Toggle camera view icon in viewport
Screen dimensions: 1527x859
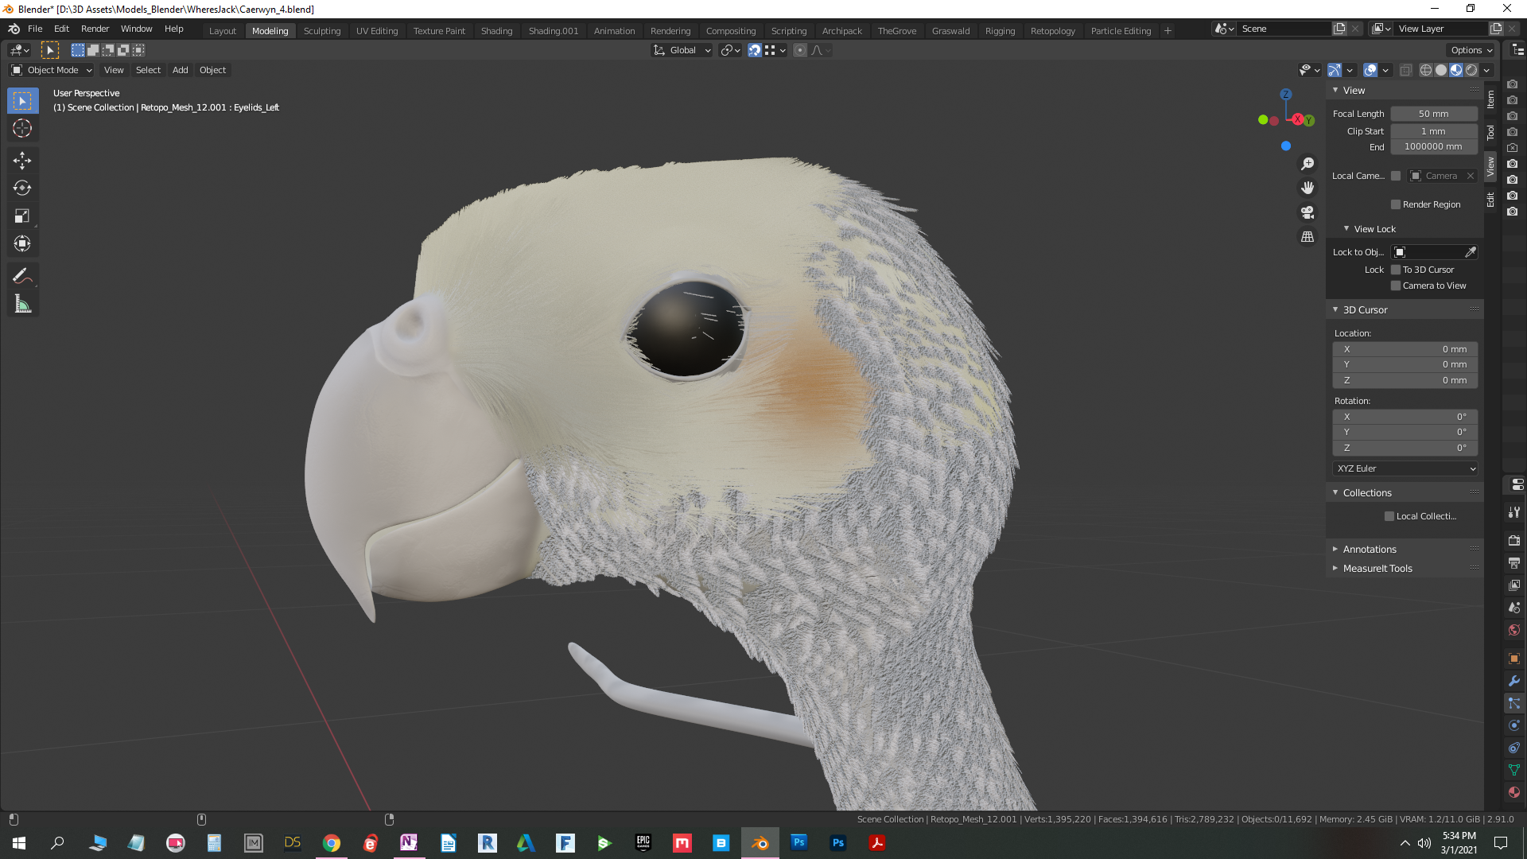pyautogui.click(x=1307, y=212)
